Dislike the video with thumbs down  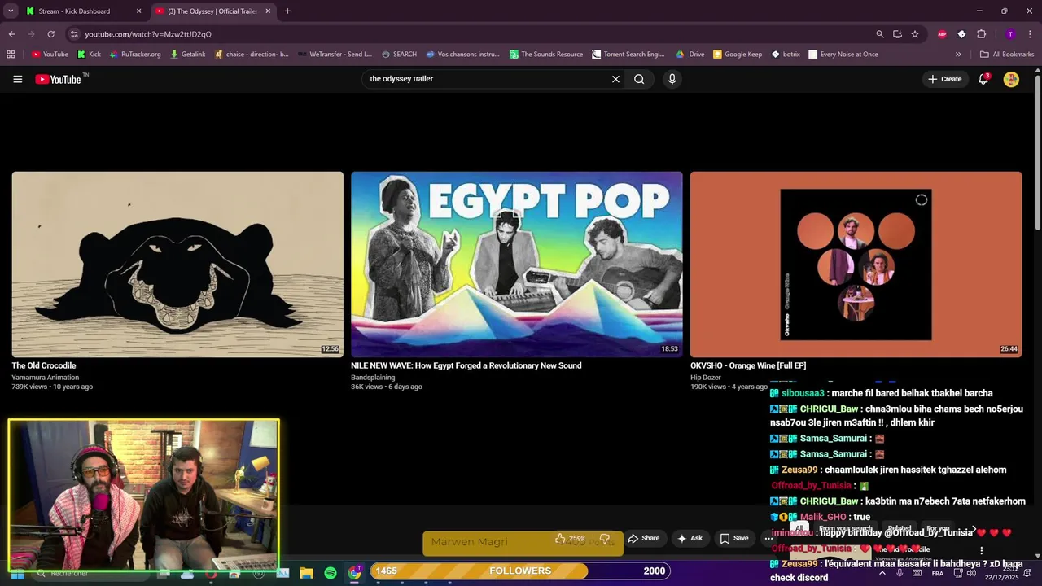(x=605, y=538)
